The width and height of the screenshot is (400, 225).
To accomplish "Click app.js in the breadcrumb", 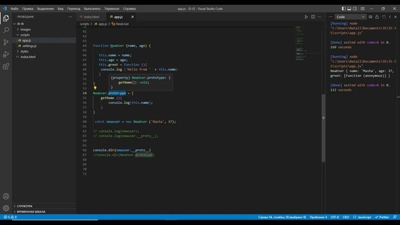I will pyautogui.click(x=102, y=24).
